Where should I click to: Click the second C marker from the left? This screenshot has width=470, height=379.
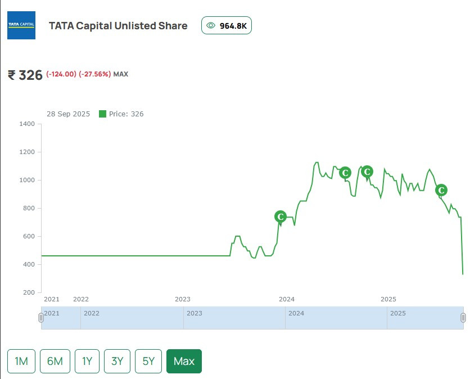tap(345, 173)
